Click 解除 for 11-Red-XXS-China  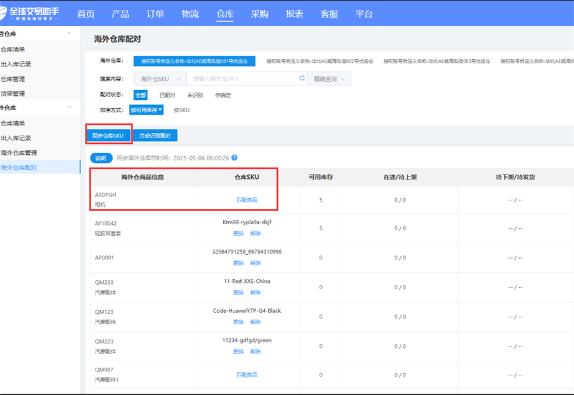coord(256,292)
